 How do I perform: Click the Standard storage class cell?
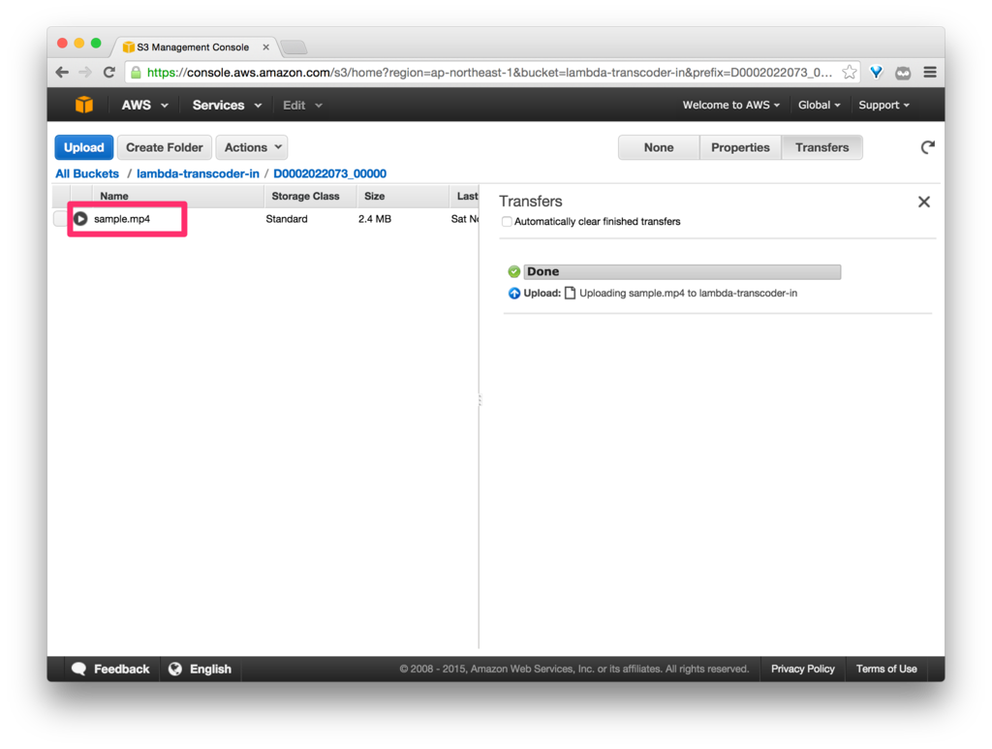(287, 219)
